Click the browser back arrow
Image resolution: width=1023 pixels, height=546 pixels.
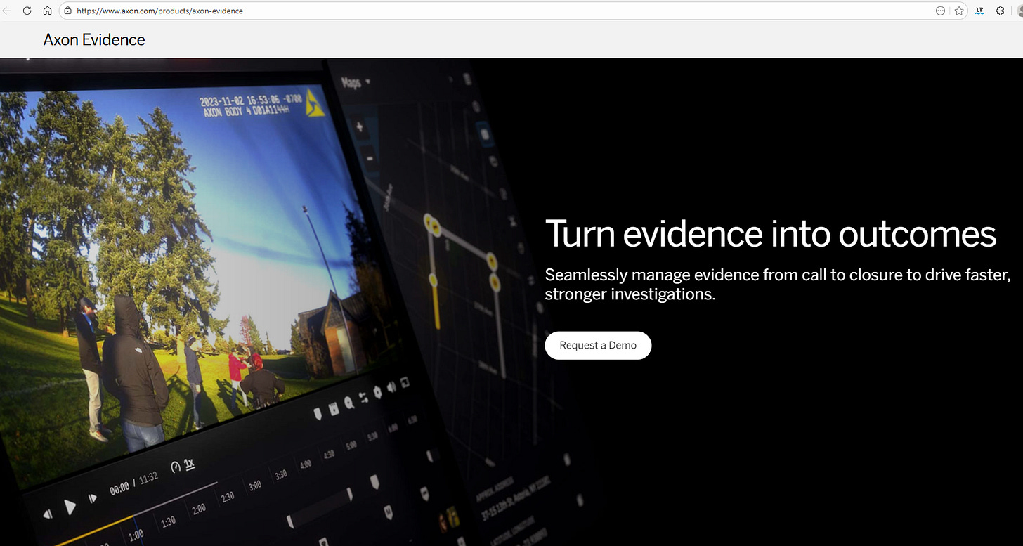click(7, 11)
